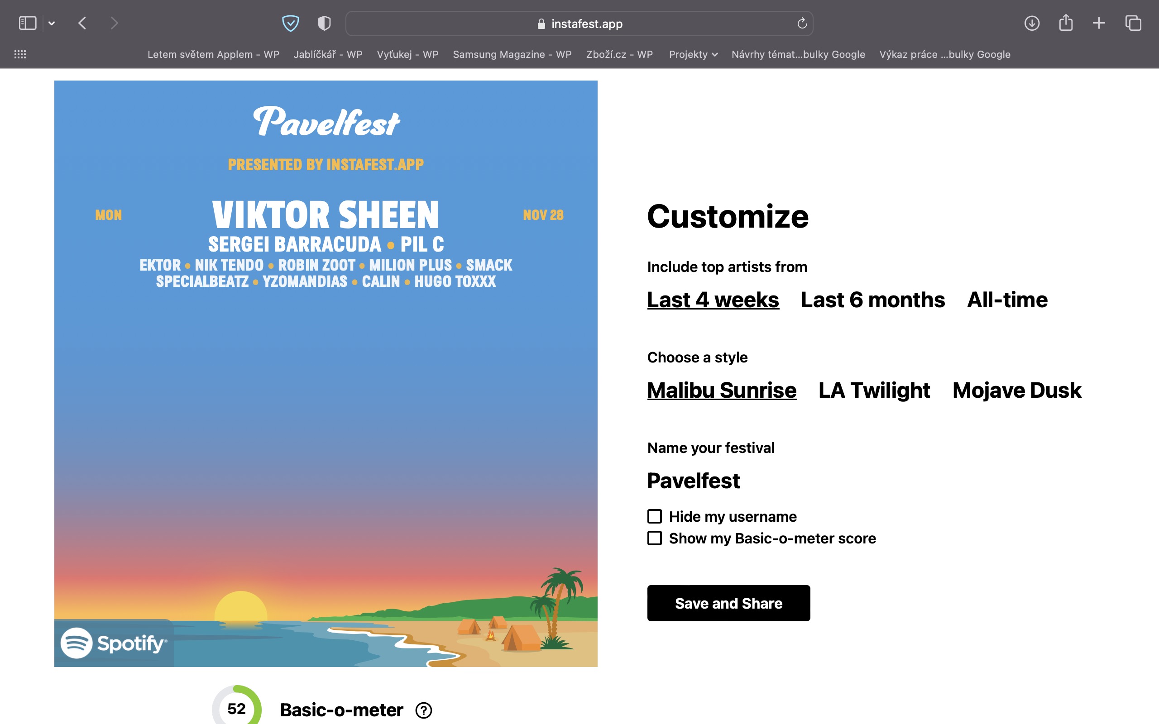Select the Last 6 months option
This screenshot has width=1159, height=724.
pos(872,300)
